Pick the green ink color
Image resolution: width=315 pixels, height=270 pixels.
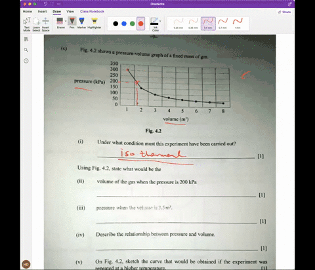pyautogui.click(x=133, y=24)
